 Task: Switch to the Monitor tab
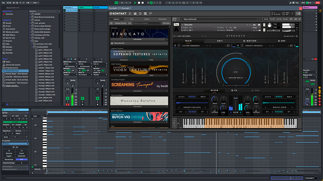147,19
